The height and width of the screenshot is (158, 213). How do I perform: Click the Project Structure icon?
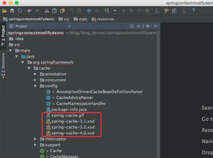pyautogui.click(x=174, y=11)
